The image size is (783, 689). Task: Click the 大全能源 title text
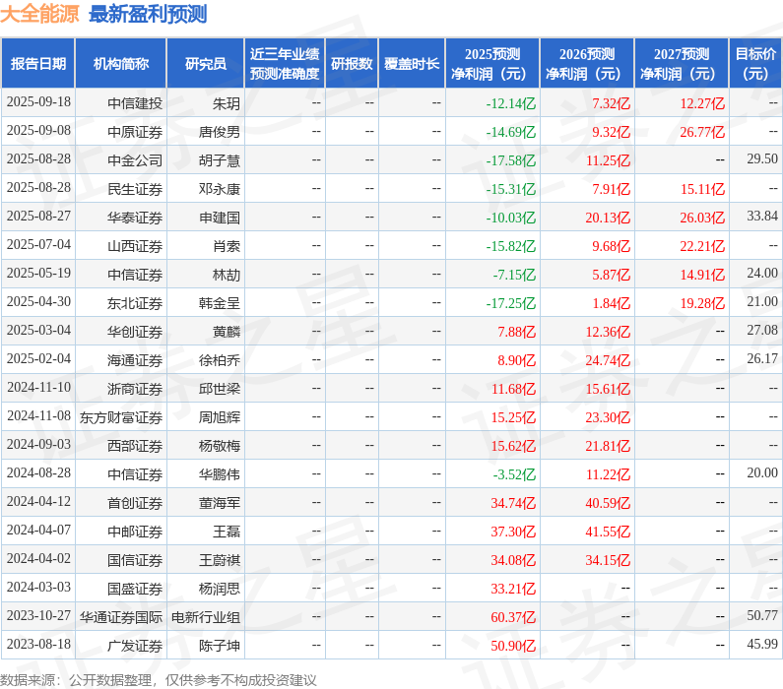pyautogui.click(x=39, y=14)
